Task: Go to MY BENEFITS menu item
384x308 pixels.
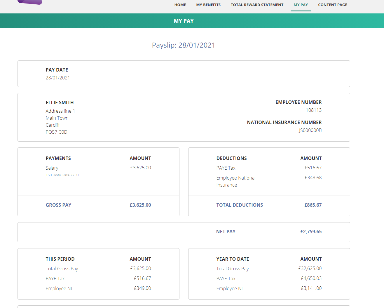Action: pyautogui.click(x=208, y=5)
